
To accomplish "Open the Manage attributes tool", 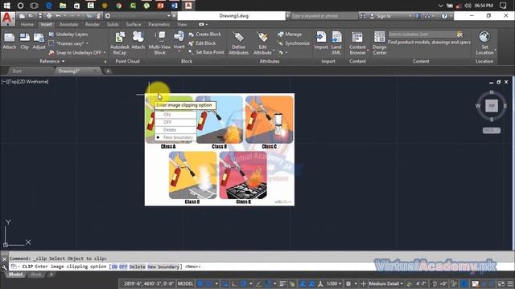I will pyautogui.click(x=290, y=34).
